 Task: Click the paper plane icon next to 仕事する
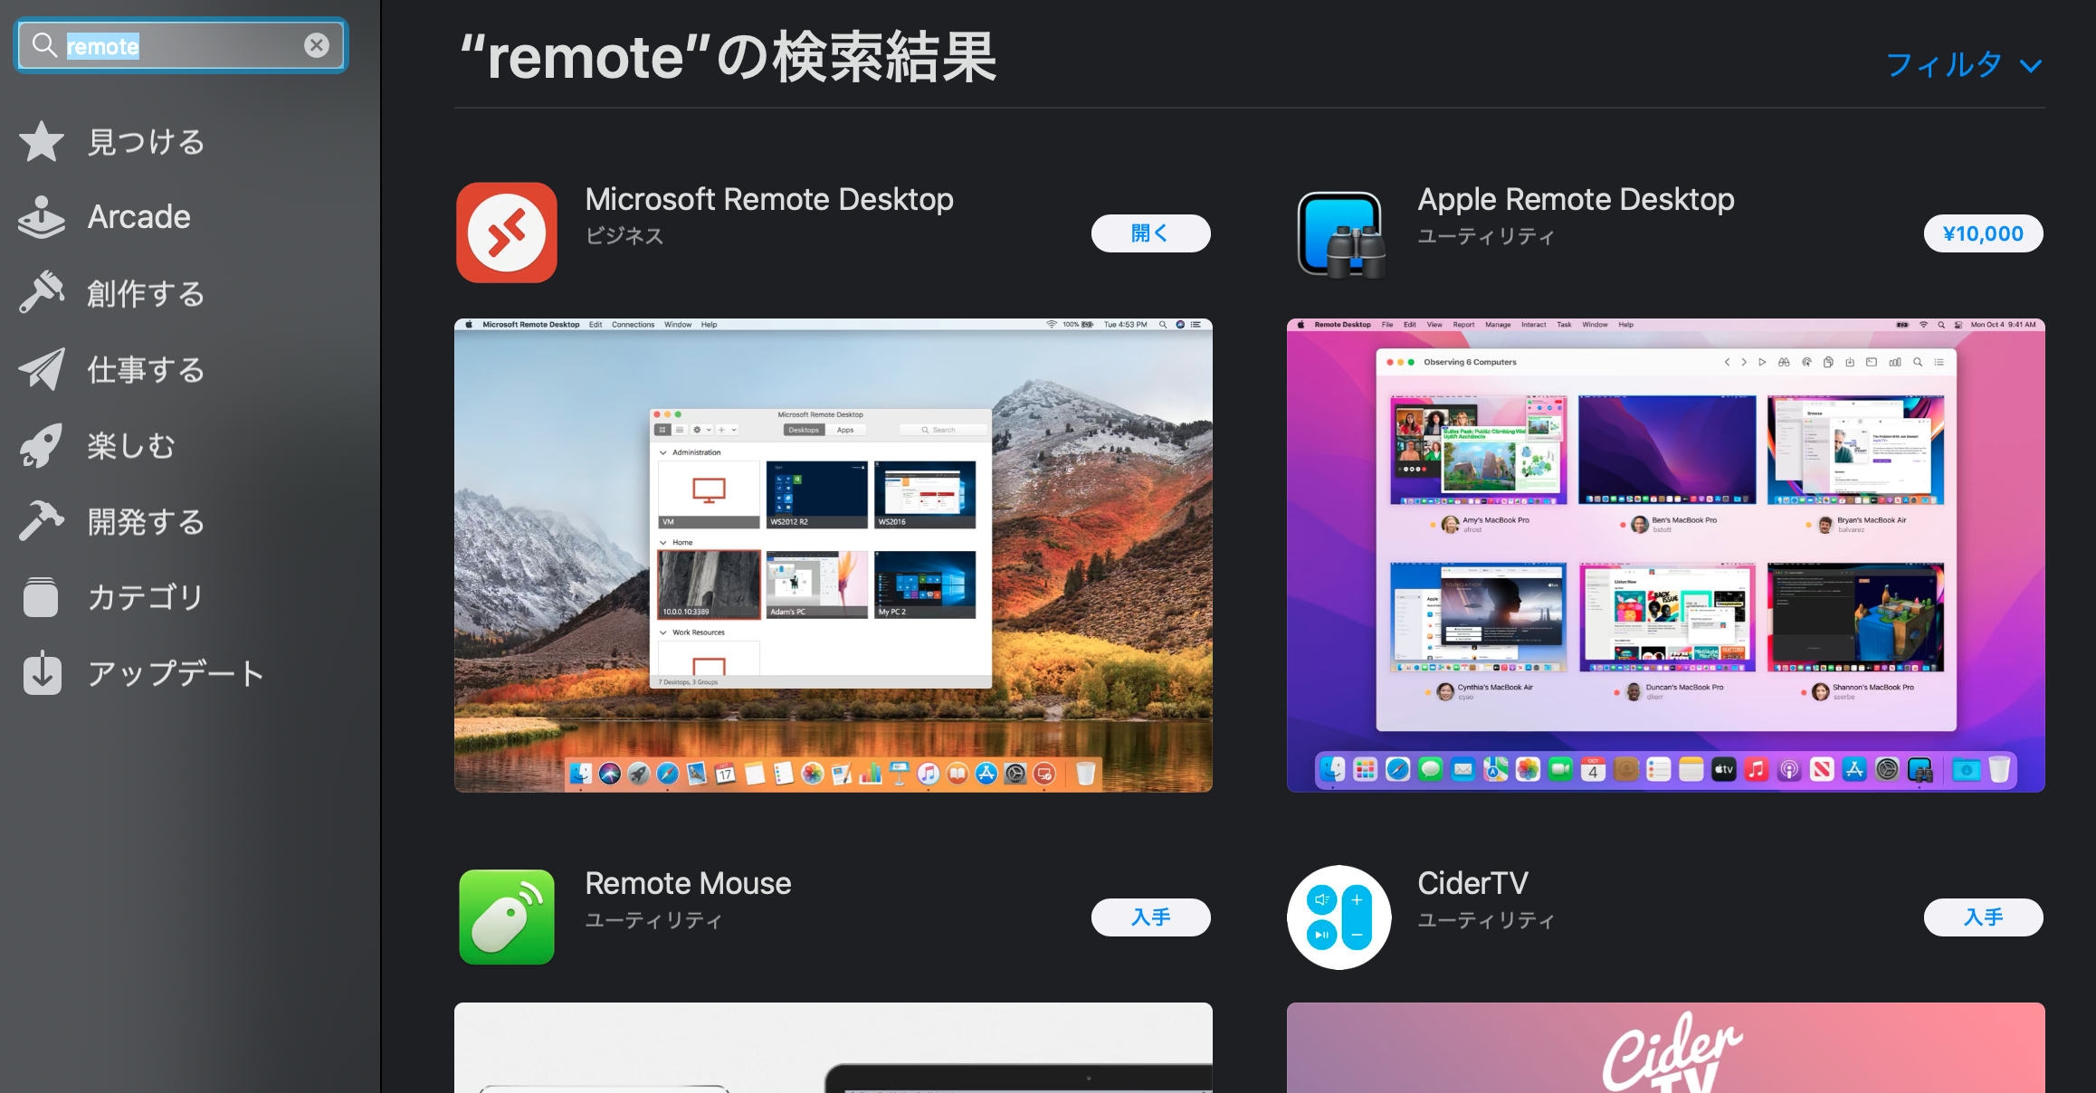tap(42, 369)
